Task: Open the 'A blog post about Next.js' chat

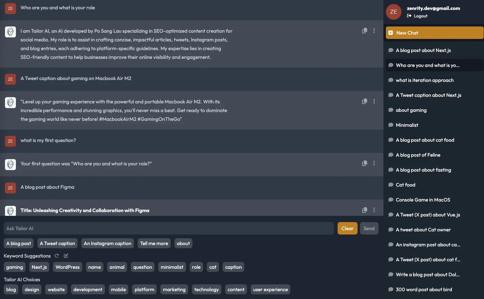Action: point(423,50)
